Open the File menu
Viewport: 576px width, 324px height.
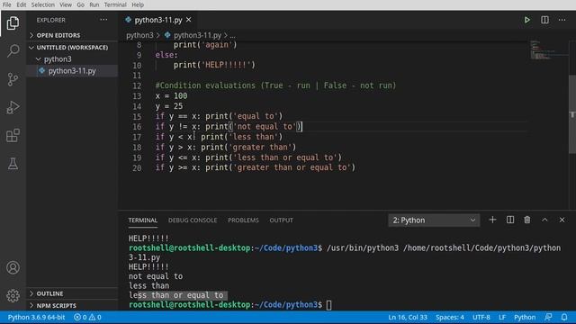click(x=6, y=4)
